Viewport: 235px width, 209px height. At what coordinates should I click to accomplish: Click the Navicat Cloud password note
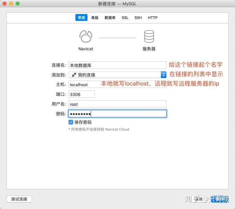pos(99,129)
